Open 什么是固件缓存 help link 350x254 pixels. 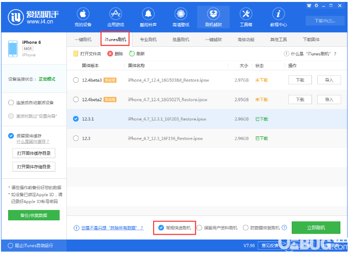(33, 142)
